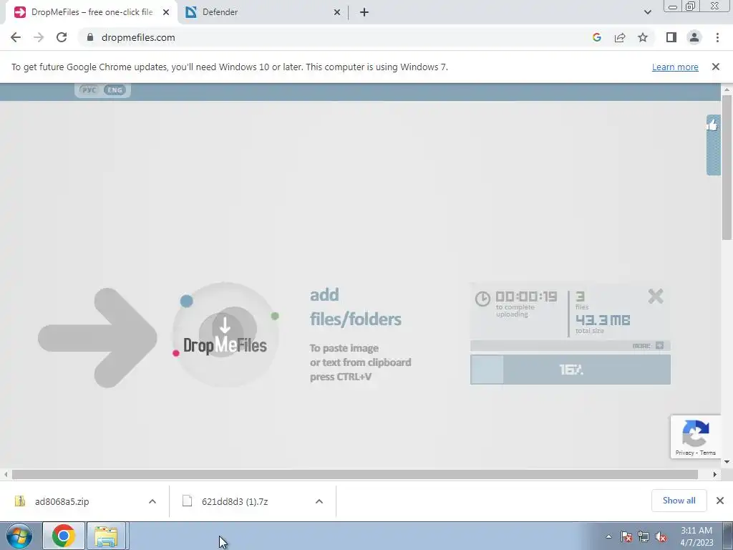Close the Defender tab

point(337,12)
